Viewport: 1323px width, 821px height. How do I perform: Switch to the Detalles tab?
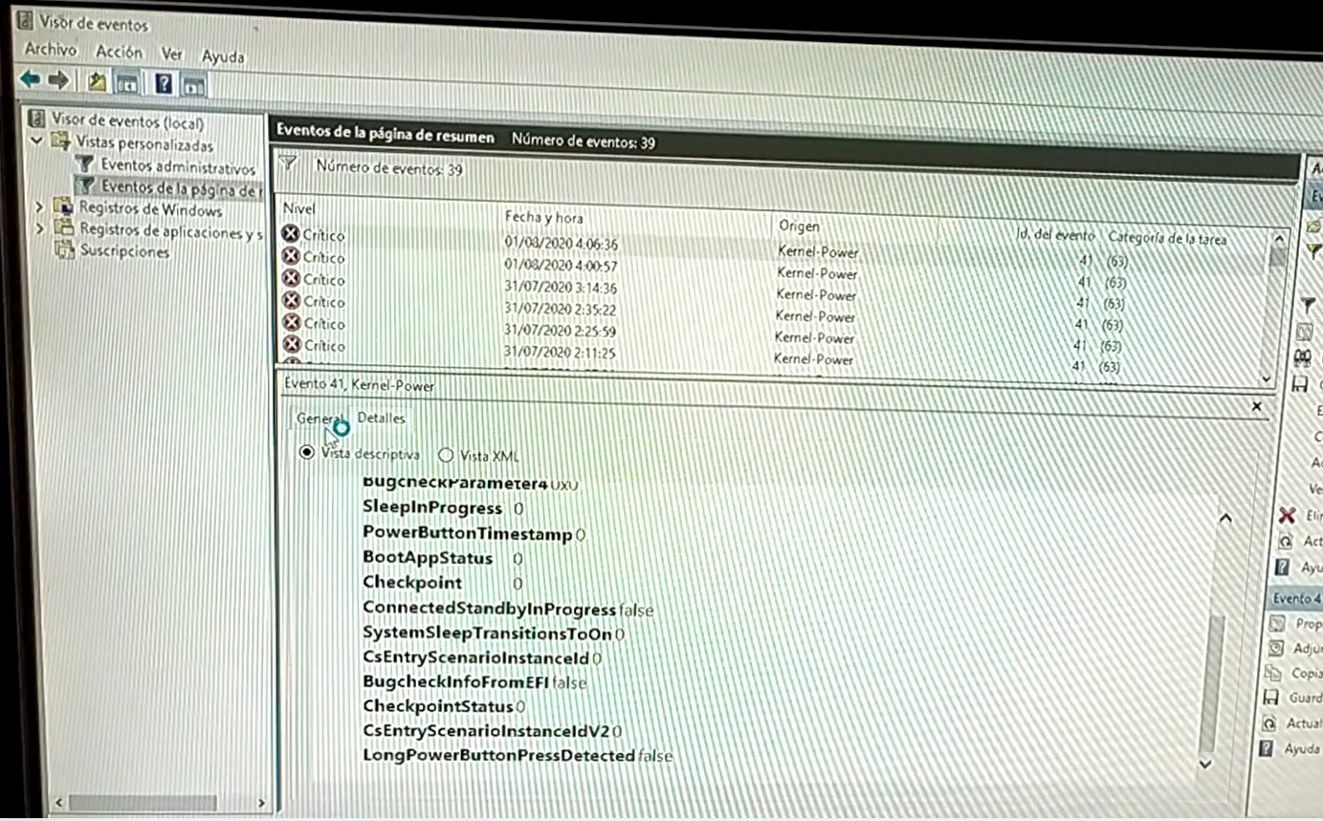tap(381, 418)
